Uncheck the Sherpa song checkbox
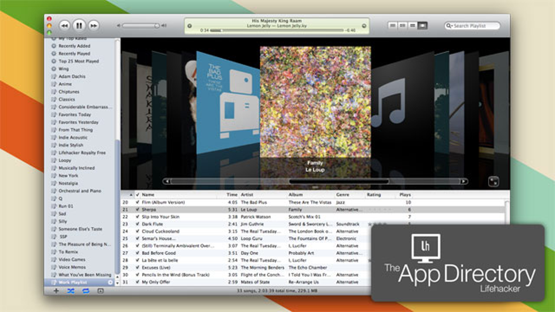 [138, 209]
